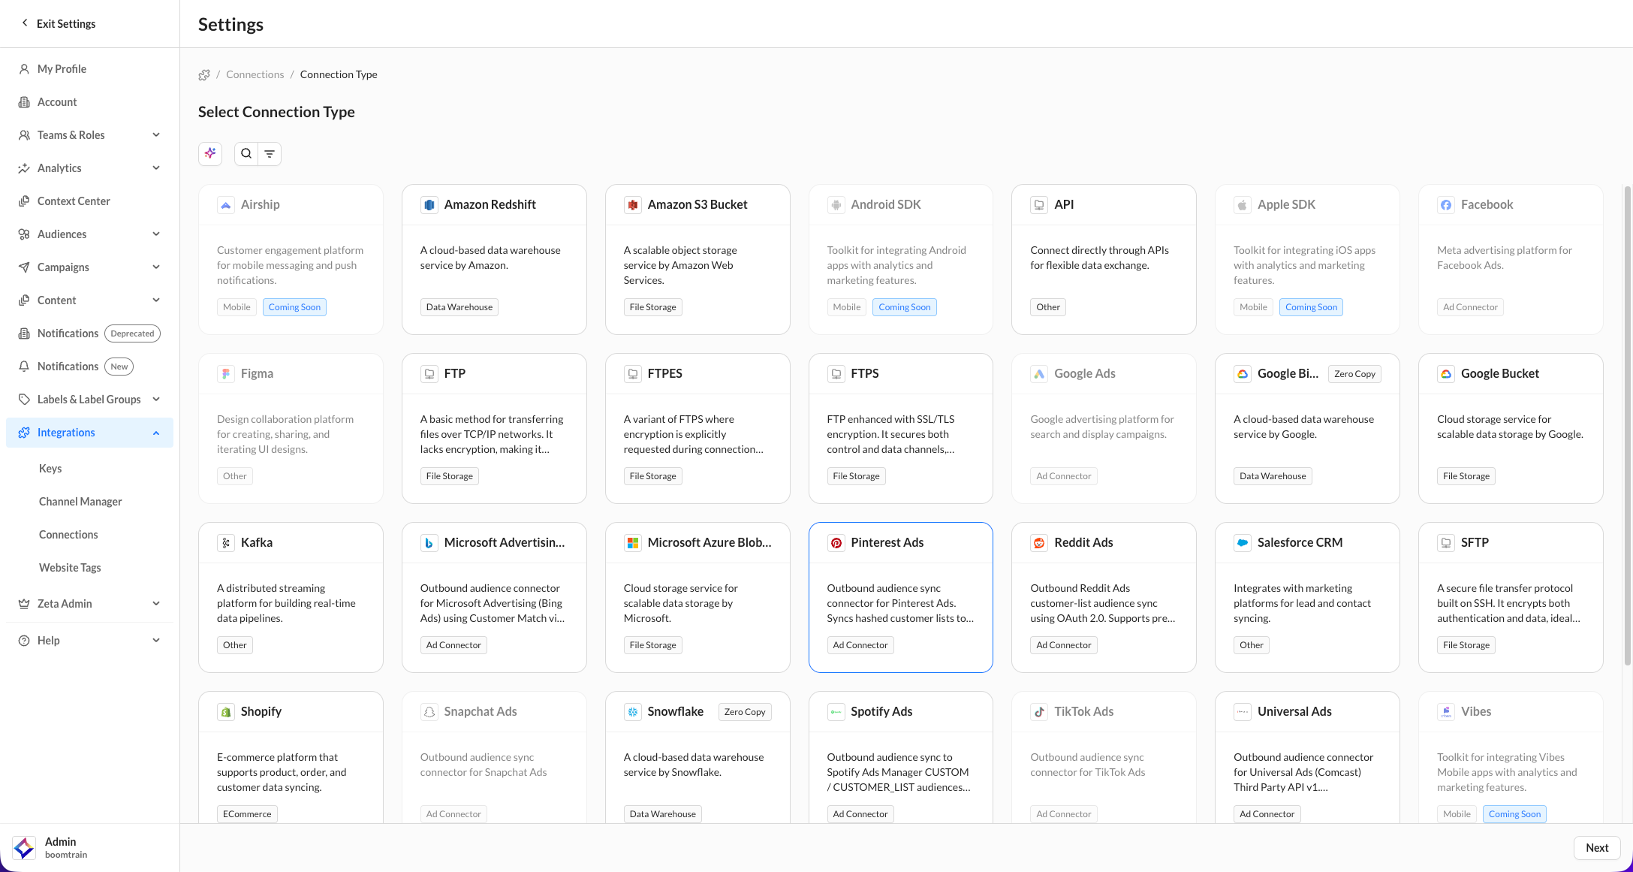
Task: Click the Shopify bag icon
Action: (226, 712)
